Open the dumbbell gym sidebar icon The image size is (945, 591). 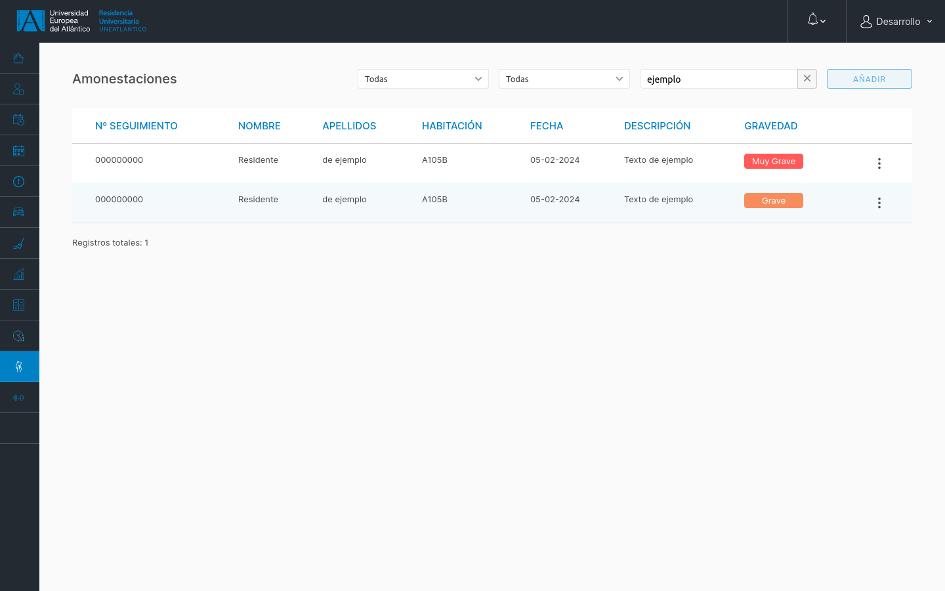click(x=19, y=398)
